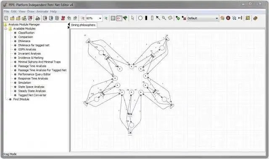Collapse the Available Modules tree node

click(x=5, y=29)
